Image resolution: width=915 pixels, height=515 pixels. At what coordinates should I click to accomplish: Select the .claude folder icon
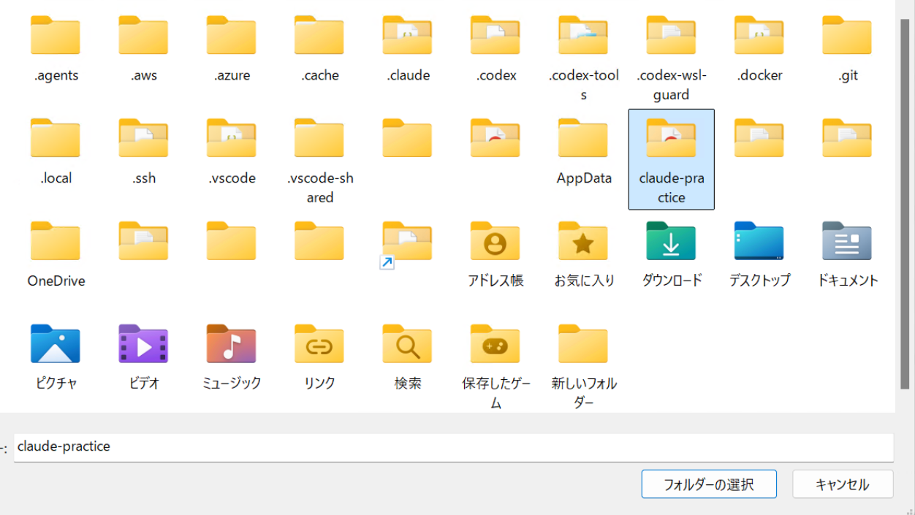coord(408,35)
